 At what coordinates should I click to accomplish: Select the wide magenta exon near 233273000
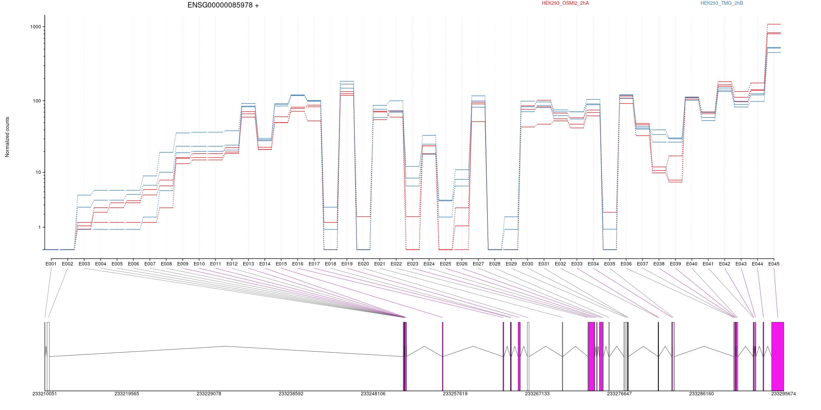(591, 356)
